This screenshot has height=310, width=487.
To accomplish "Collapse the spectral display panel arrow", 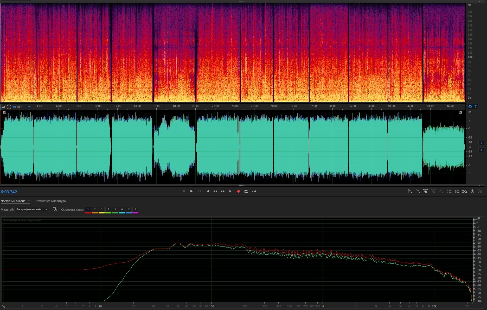I will [479, 1].
